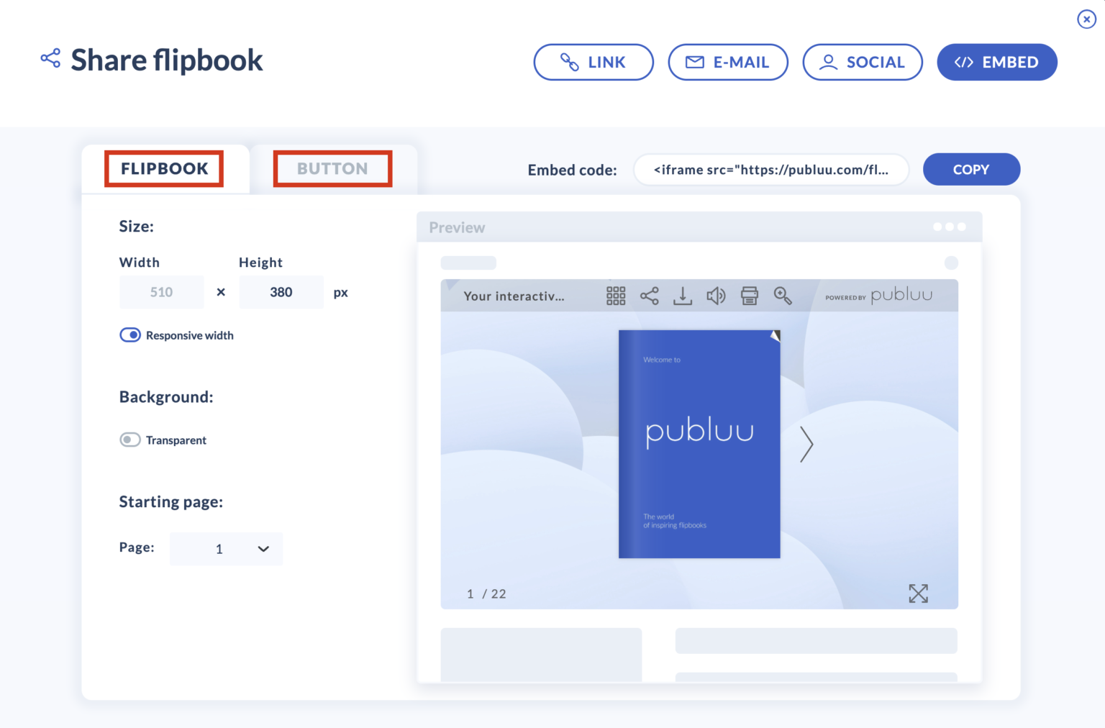The image size is (1105, 728).
Task: Click the iframe embed code field
Action: pos(770,170)
